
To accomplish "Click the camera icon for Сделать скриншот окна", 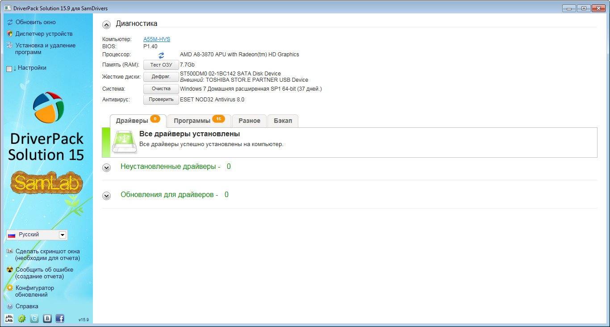I will [10, 251].
